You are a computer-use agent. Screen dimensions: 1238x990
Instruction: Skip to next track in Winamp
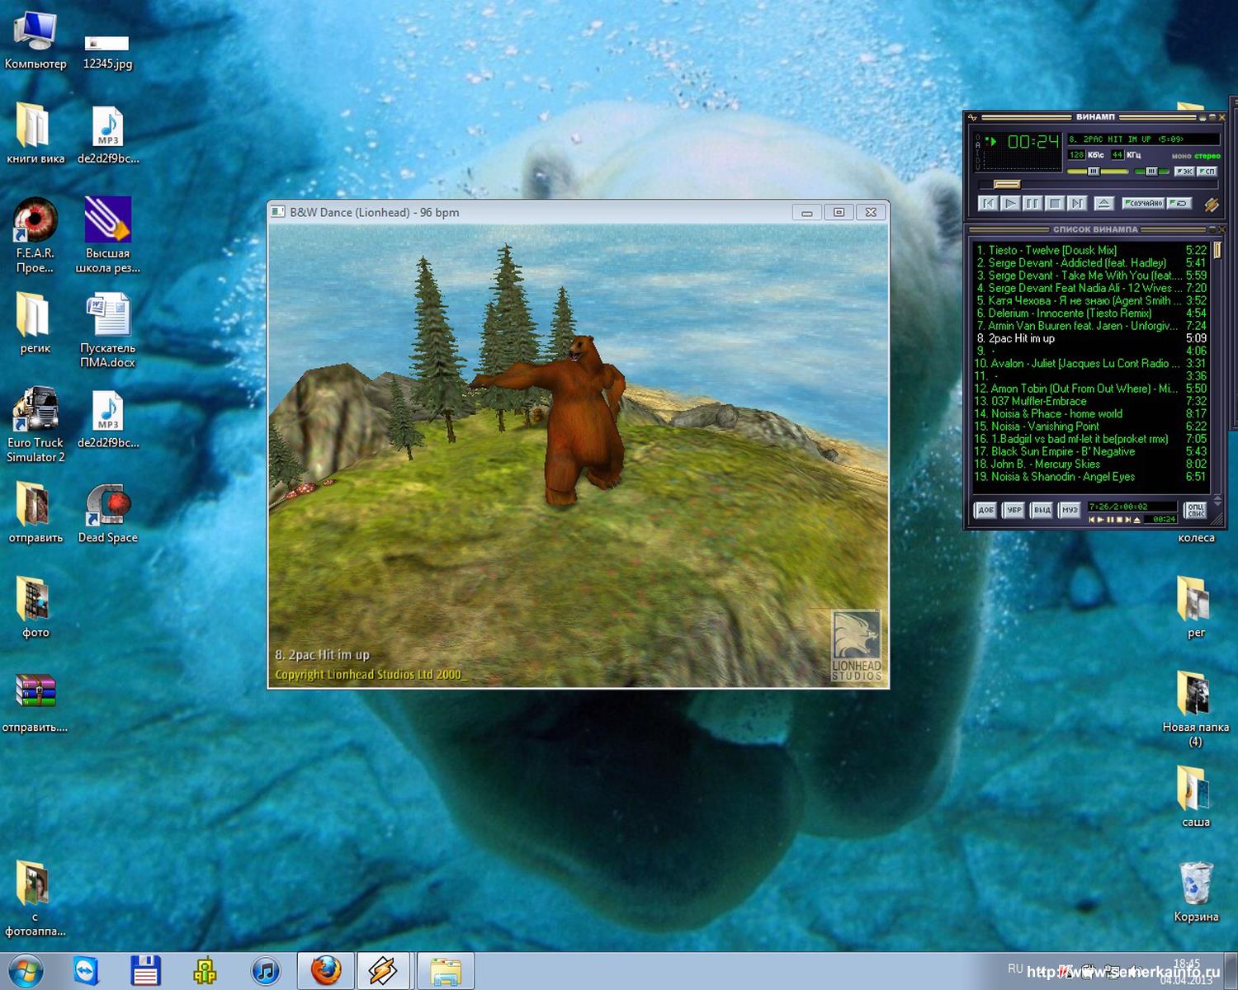[1077, 203]
